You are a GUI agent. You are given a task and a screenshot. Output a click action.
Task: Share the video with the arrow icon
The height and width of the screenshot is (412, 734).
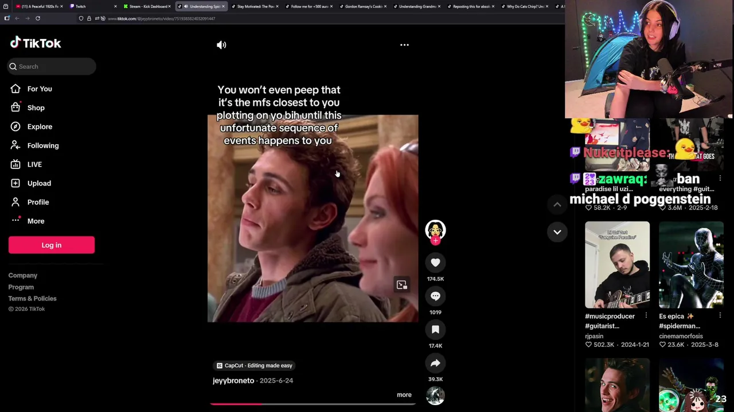pyautogui.click(x=435, y=363)
